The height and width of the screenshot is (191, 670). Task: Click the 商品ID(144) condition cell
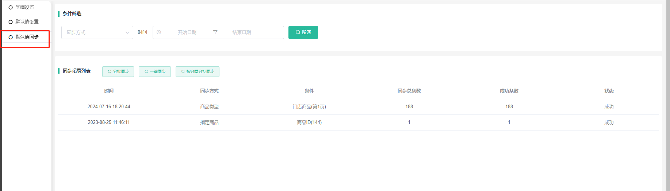click(309, 122)
